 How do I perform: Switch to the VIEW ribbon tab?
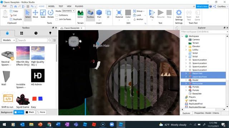point(69,6)
